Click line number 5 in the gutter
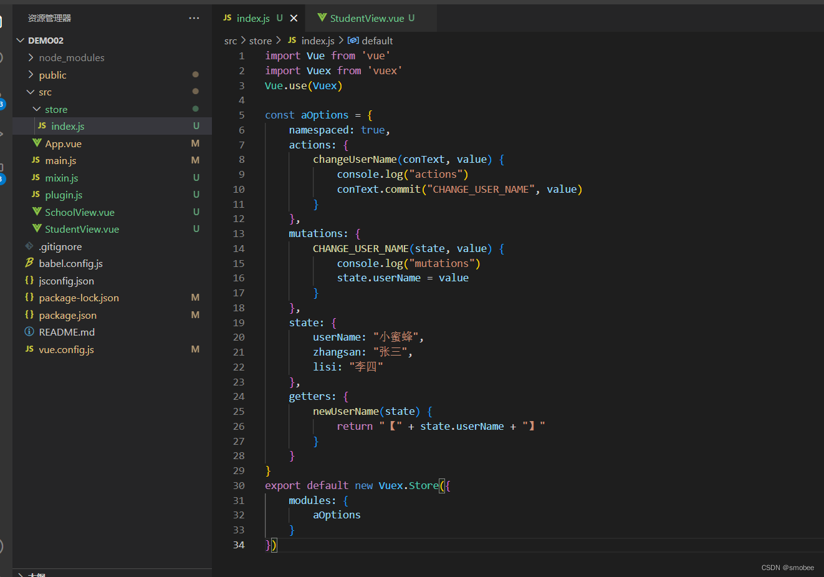 pos(242,115)
